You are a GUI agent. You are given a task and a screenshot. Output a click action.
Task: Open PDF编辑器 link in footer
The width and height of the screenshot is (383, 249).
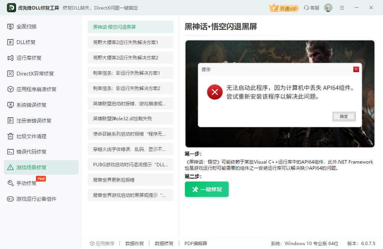(196, 243)
